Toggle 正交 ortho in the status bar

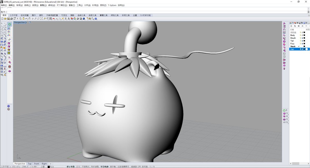pos(78,167)
